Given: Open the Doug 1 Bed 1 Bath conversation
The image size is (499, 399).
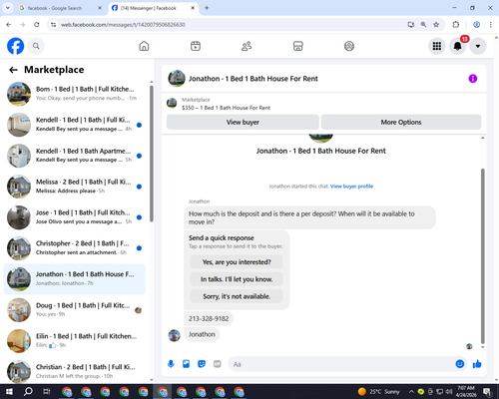Looking at the screenshot, I should 74,310.
